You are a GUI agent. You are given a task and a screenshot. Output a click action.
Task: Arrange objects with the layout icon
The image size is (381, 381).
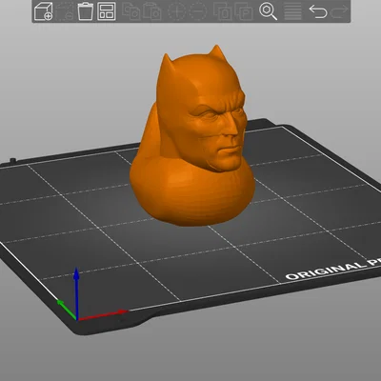(x=107, y=11)
